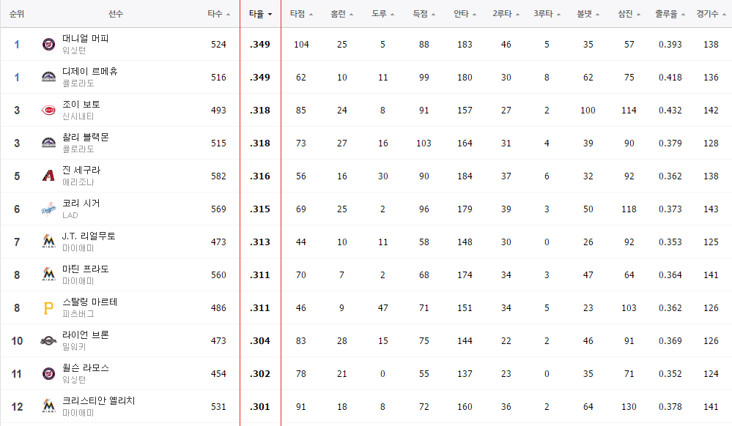732x426 pixels.
Task: Click the 선수 column header
Action: 116,14
